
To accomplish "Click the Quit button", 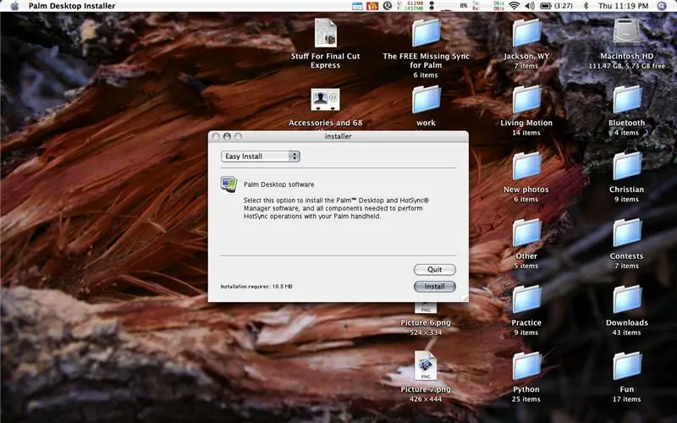I will tap(435, 269).
